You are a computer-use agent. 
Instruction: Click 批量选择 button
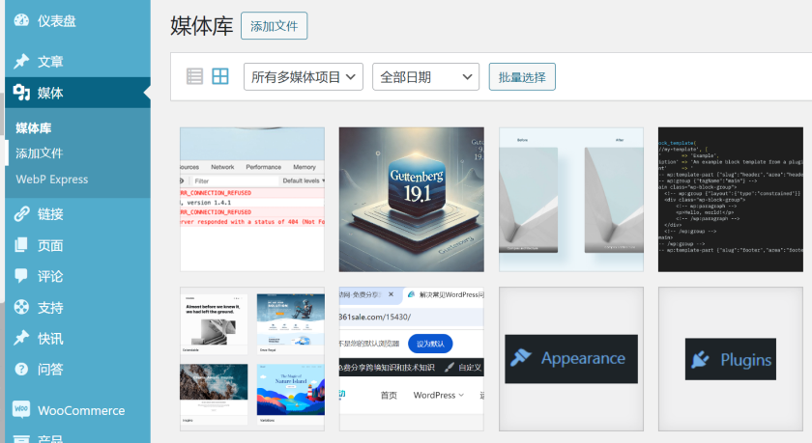[522, 77]
